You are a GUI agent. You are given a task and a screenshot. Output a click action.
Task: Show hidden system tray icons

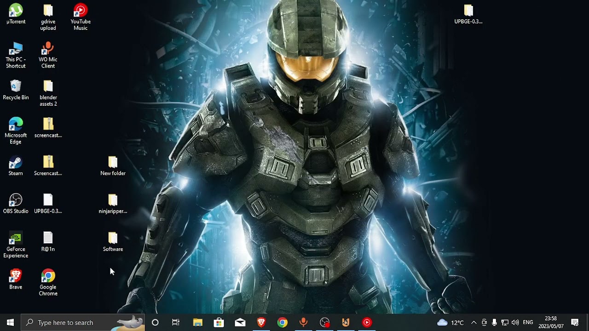pos(474,322)
